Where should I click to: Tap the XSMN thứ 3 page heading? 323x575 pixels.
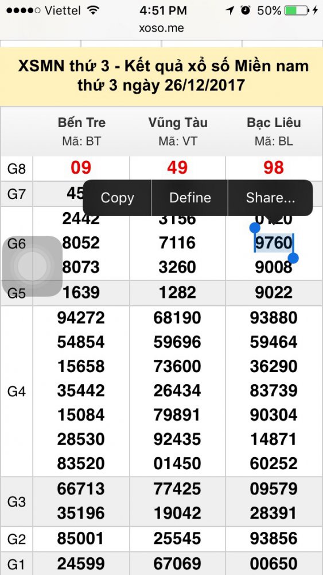point(163,76)
